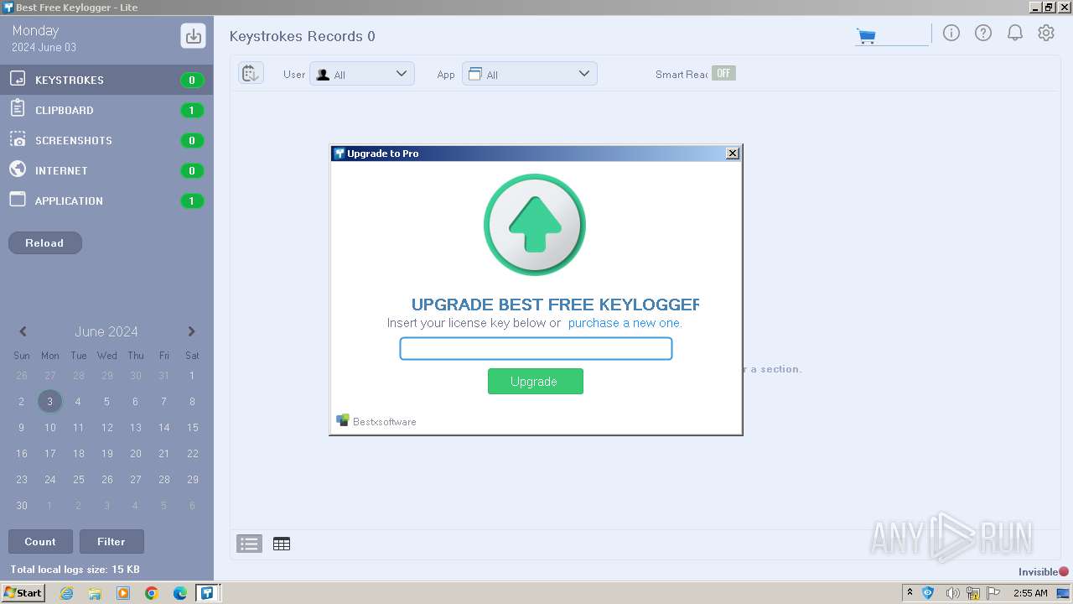Select the Clipboard section

click(x=106, y=110)
